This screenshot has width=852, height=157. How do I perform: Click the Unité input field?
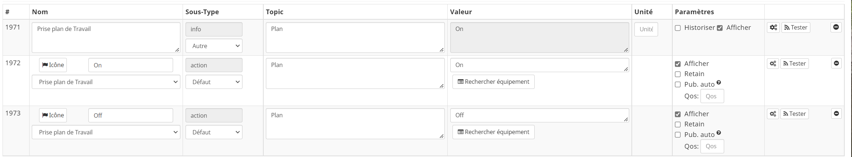(x=646, y=30)
